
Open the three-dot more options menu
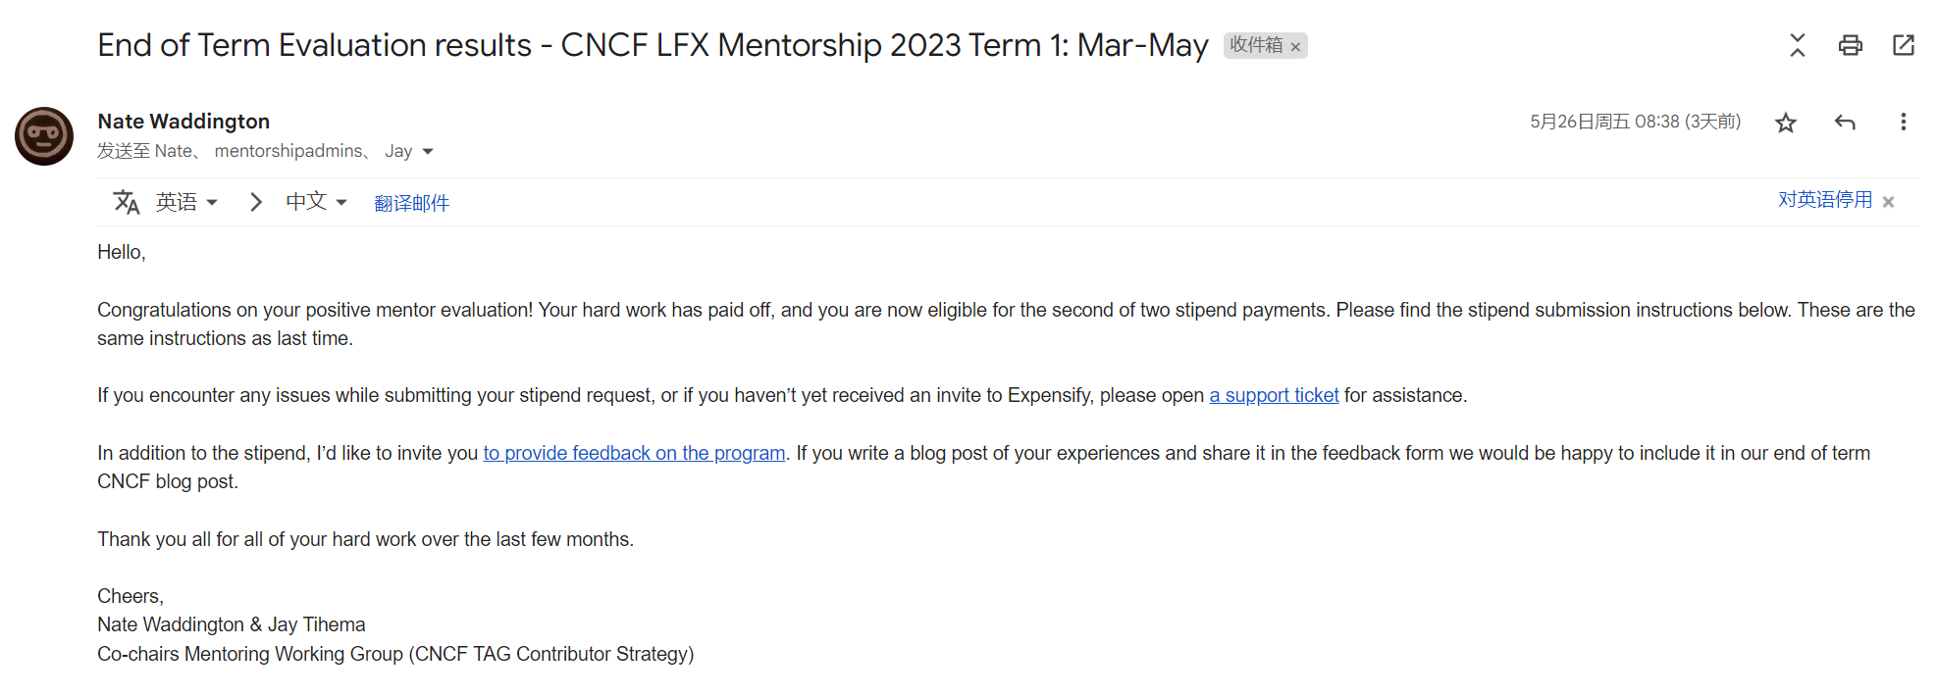1903,122
